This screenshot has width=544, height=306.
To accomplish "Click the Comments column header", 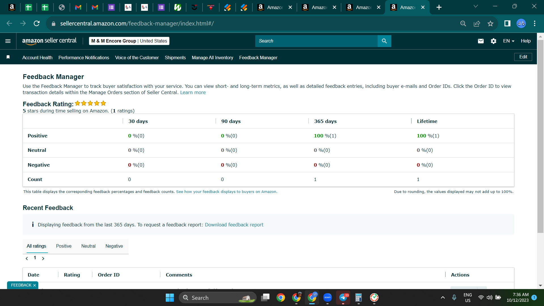I will tap(179, 275).
